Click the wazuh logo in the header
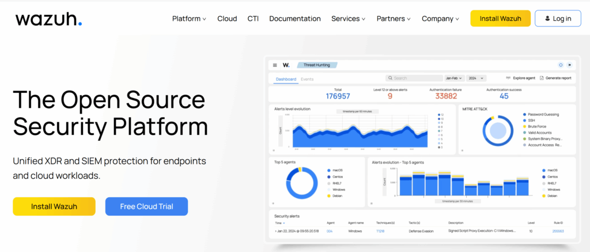Viewport: 590px width, 252px height. point(48,19)
